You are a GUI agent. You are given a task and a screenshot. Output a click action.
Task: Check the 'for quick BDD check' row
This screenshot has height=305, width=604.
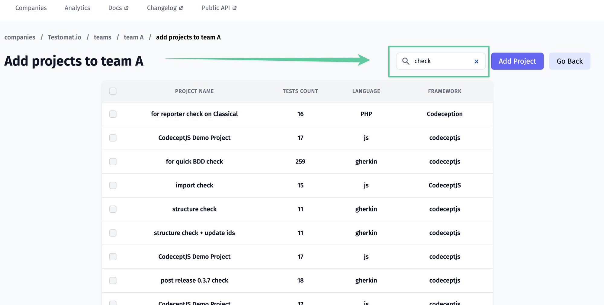113,162
